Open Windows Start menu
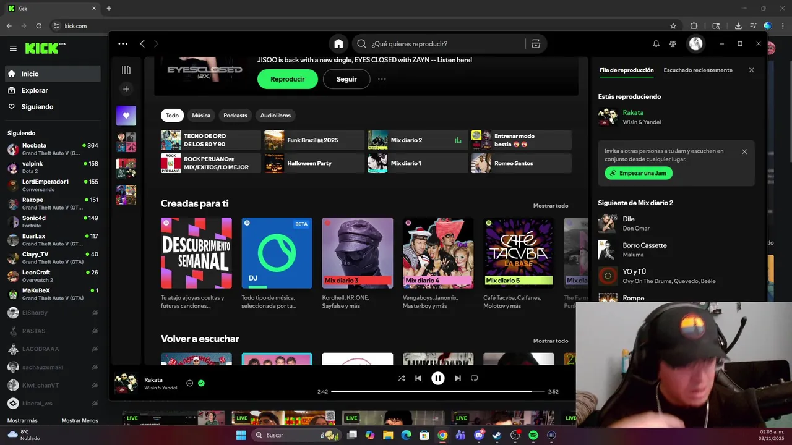This screenshot has width=792, height=445. (241, 435)
